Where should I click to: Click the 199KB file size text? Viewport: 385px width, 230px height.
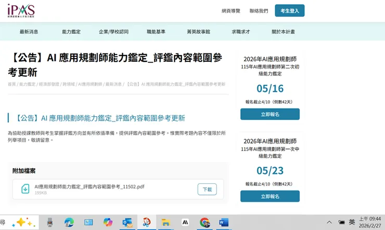click(41, 193)
